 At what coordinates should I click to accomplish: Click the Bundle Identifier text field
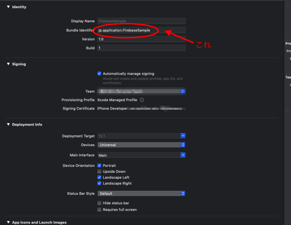(x=141, y=30)
